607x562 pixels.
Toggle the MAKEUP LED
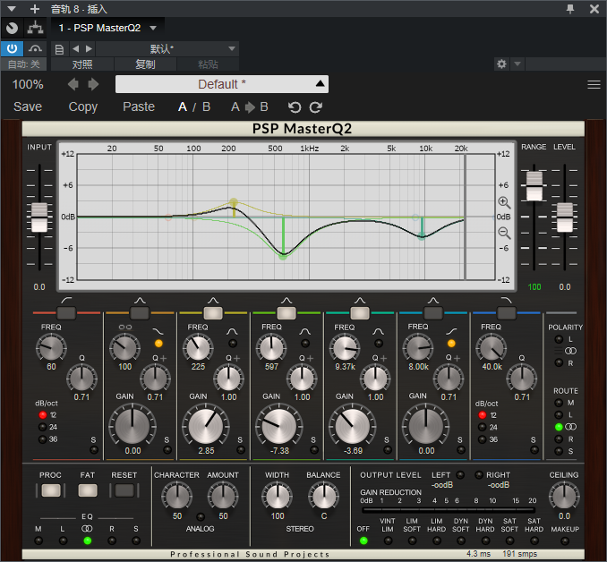(x=565, y=541)
